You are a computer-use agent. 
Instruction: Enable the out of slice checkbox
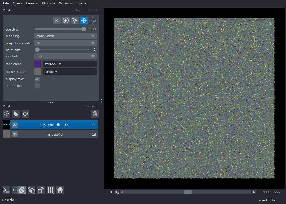(x=37, y=86)
